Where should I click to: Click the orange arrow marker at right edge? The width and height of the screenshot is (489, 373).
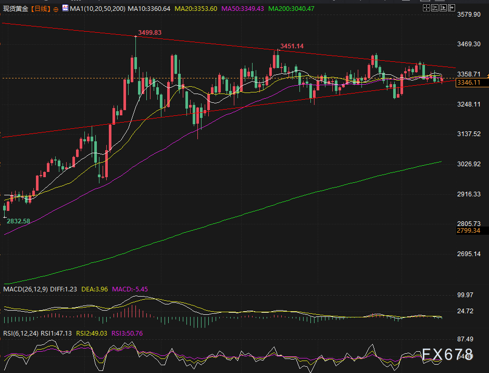point(487,76)
